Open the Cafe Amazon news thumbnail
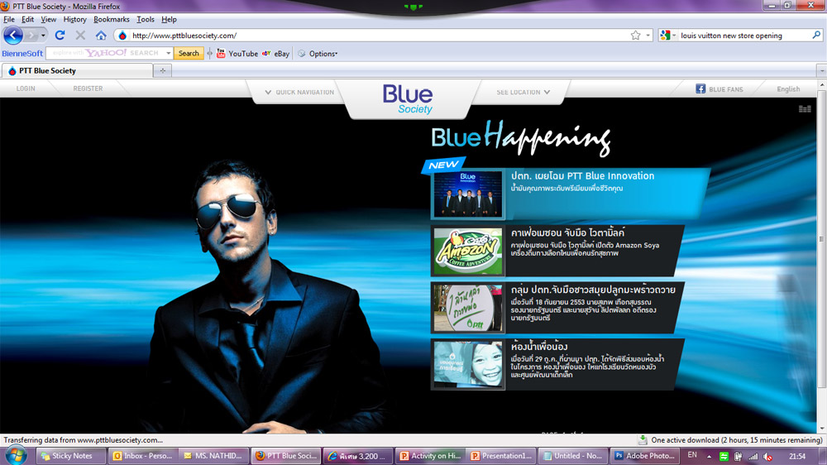Screen dimensions: 827x465 (468, 252)
